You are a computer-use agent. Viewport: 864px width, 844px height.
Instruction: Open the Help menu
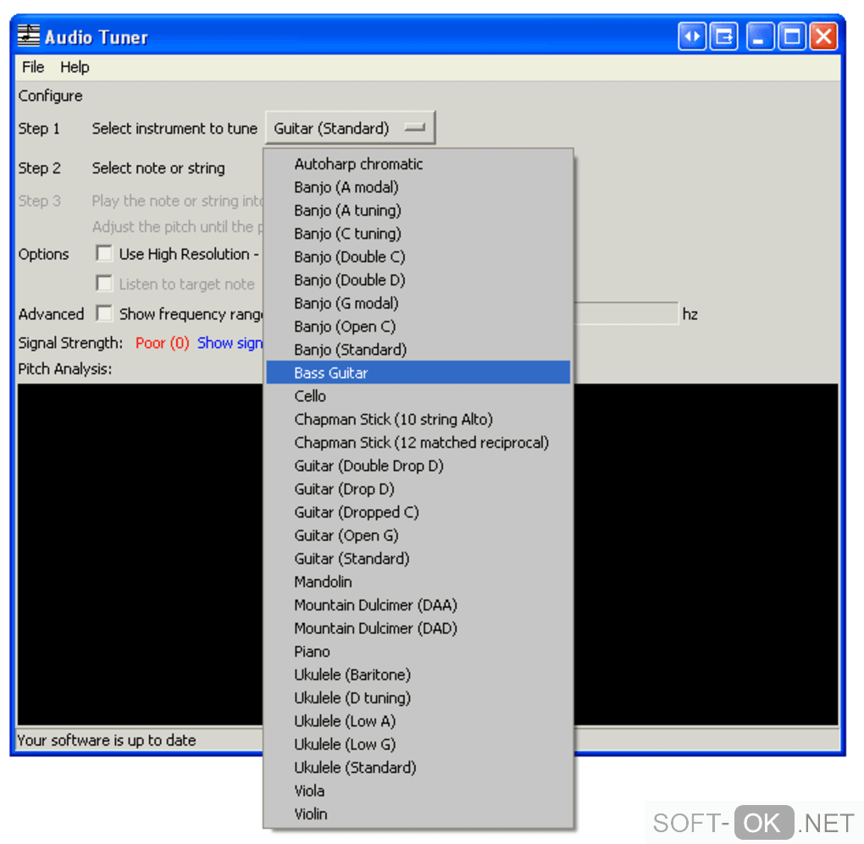pos(75,67)
